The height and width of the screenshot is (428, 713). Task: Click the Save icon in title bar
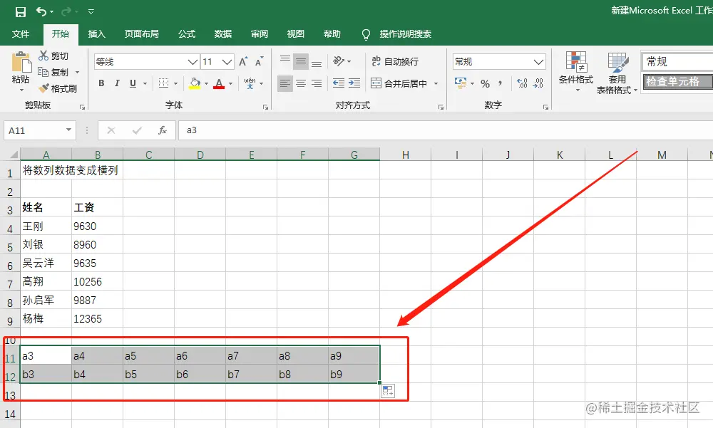(21, 12)
